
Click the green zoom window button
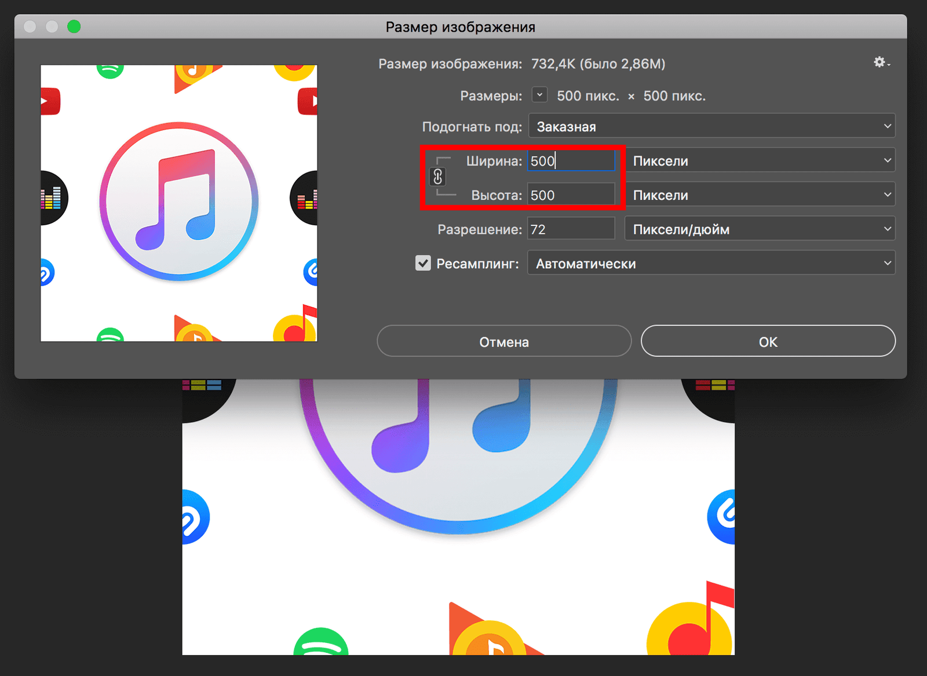pyautogui.click(x=74, y=27)
